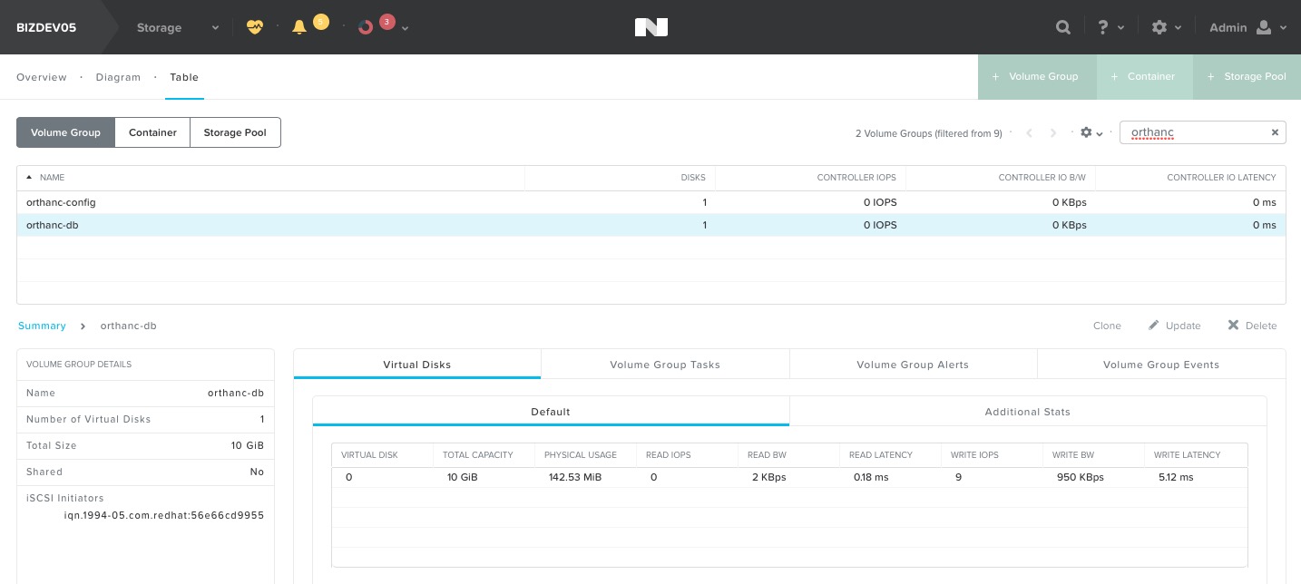This screenshot has width=1301, height=584.
Task: Open the cluster health heart icon
Action: point(254,27)
